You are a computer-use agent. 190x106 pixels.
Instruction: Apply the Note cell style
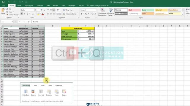pyautogui.click(x=175, y=14)
